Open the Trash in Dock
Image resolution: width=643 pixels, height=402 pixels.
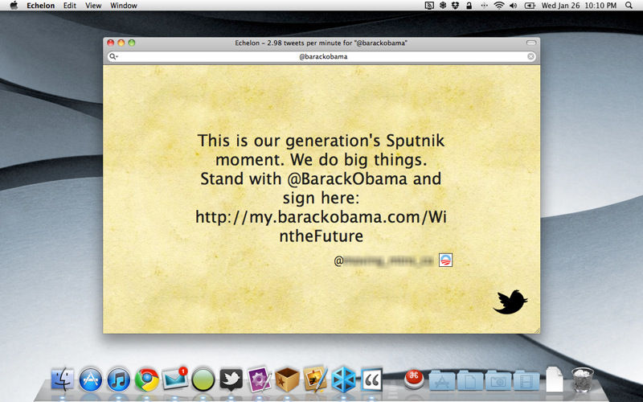(x=582, y=379)
